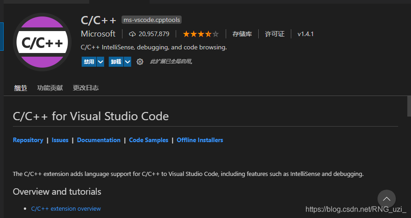Image resolution: width=411 pixels, height=218 pixels.
Task: Open the Repository link in readme
Action: tap(28, 140)
